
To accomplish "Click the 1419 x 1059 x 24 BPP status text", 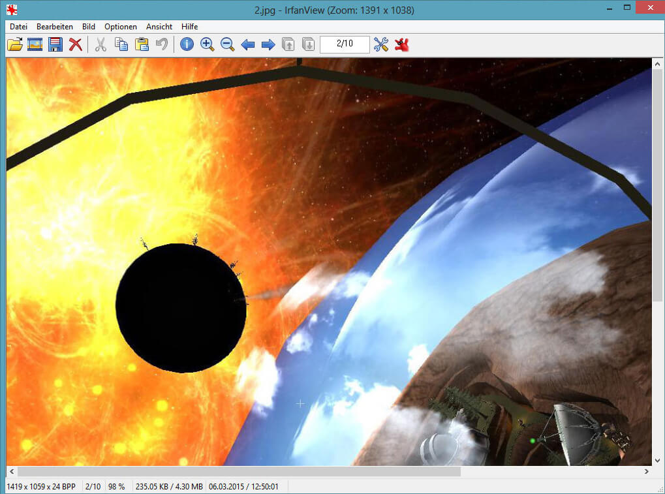I will pyautogui.click(x=41, y=486).
